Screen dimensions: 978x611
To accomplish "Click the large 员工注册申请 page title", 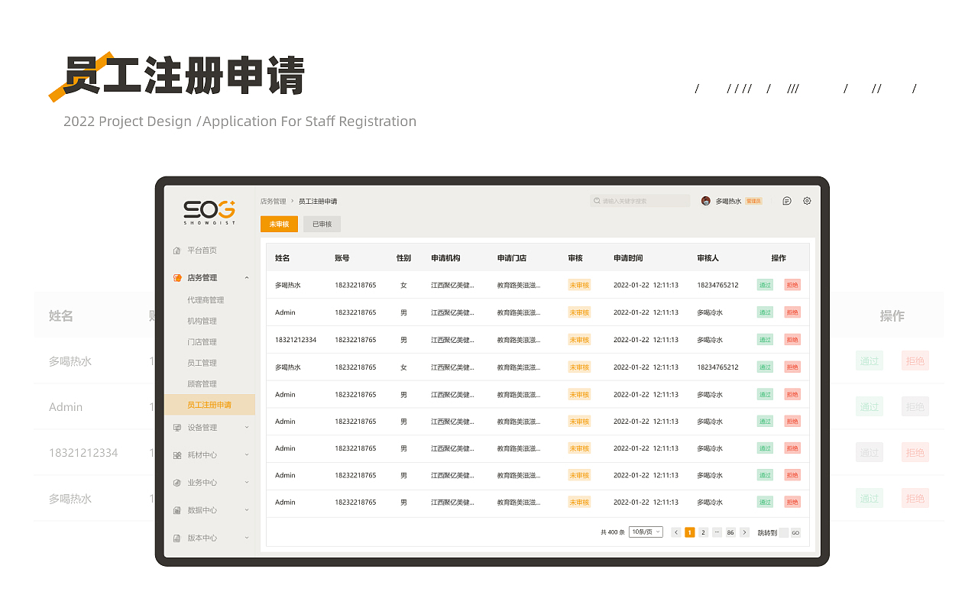I will click(184, 76).
